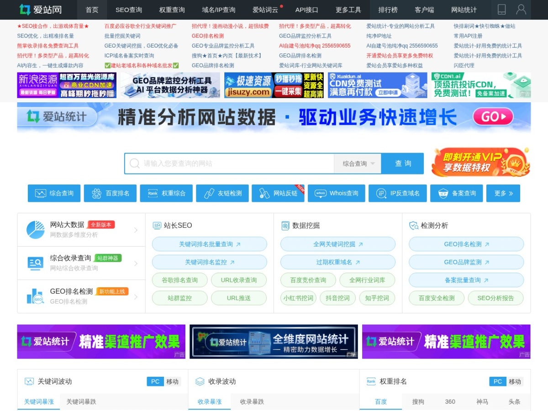Click the Aizhan logo in header
548x411 pixels.
coord(40,10)
